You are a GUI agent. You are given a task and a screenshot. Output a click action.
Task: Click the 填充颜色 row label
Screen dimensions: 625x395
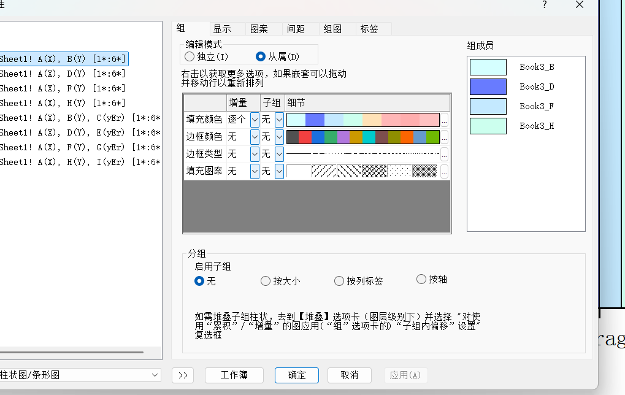(x=204, y=120)
